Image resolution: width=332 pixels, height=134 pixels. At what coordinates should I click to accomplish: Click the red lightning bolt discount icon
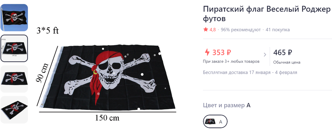click(x=207, y=52)
